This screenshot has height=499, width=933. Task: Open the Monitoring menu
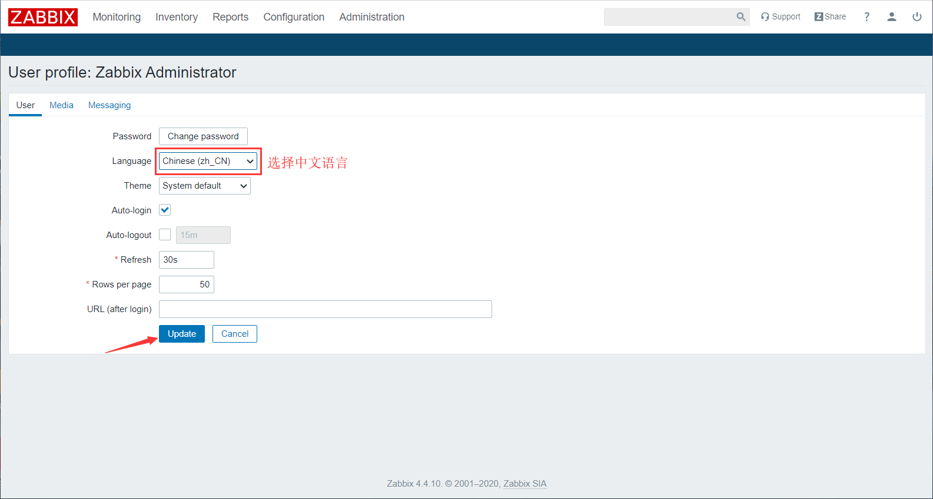tap(117, 17)
